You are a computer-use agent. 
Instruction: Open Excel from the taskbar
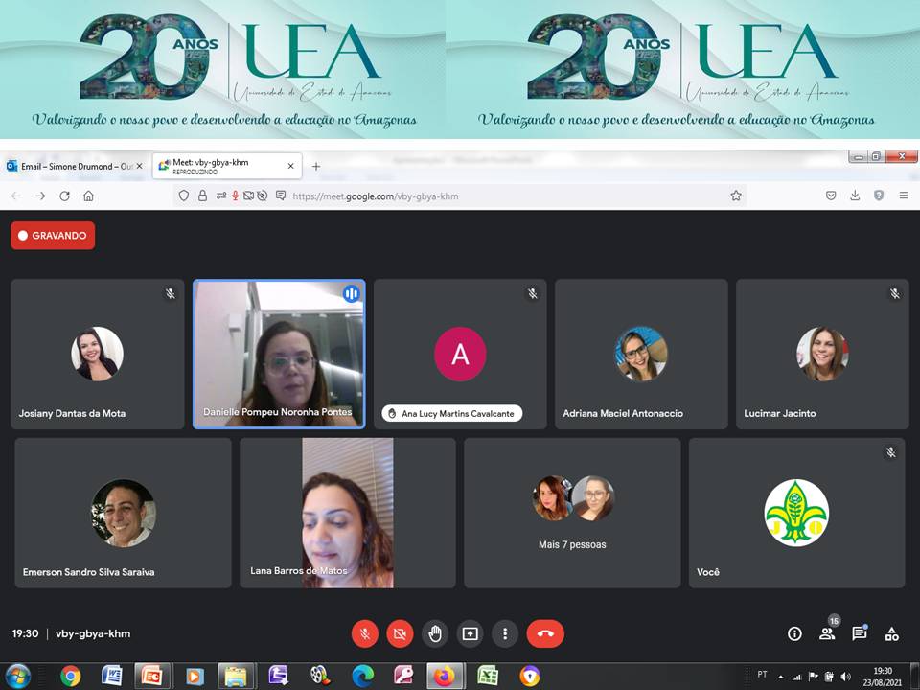click(x=487, y=676)
